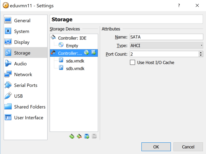Decrease Port Count with down arrow
This screenshot has width=206, height=154.
click(201, 55)
